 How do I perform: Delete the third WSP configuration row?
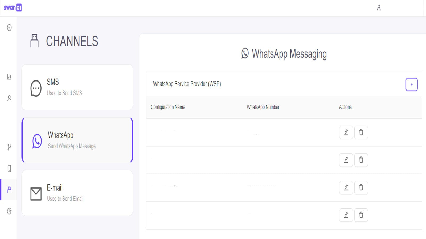click(x=361, y=187)
